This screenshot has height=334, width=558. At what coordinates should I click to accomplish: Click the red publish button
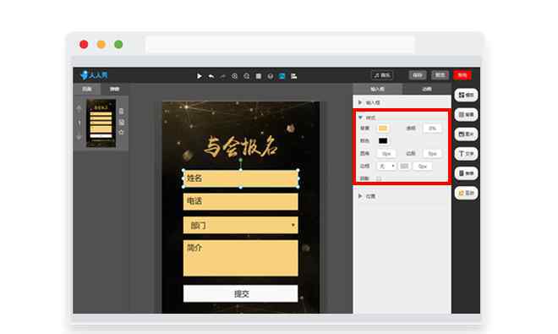tap(462, 75)
